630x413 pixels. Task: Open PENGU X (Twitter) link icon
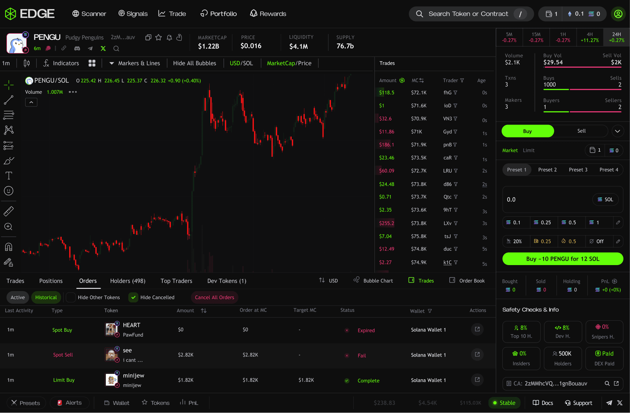point(103,48)
